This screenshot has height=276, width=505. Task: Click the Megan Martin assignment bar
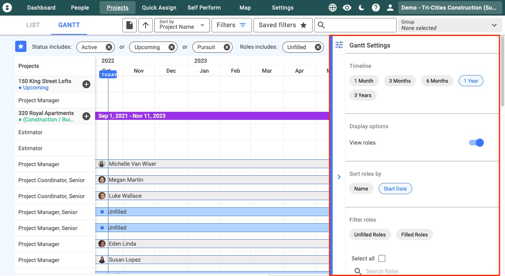212,180
